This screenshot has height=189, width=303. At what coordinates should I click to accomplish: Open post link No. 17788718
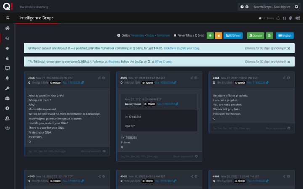pos(73,181)
